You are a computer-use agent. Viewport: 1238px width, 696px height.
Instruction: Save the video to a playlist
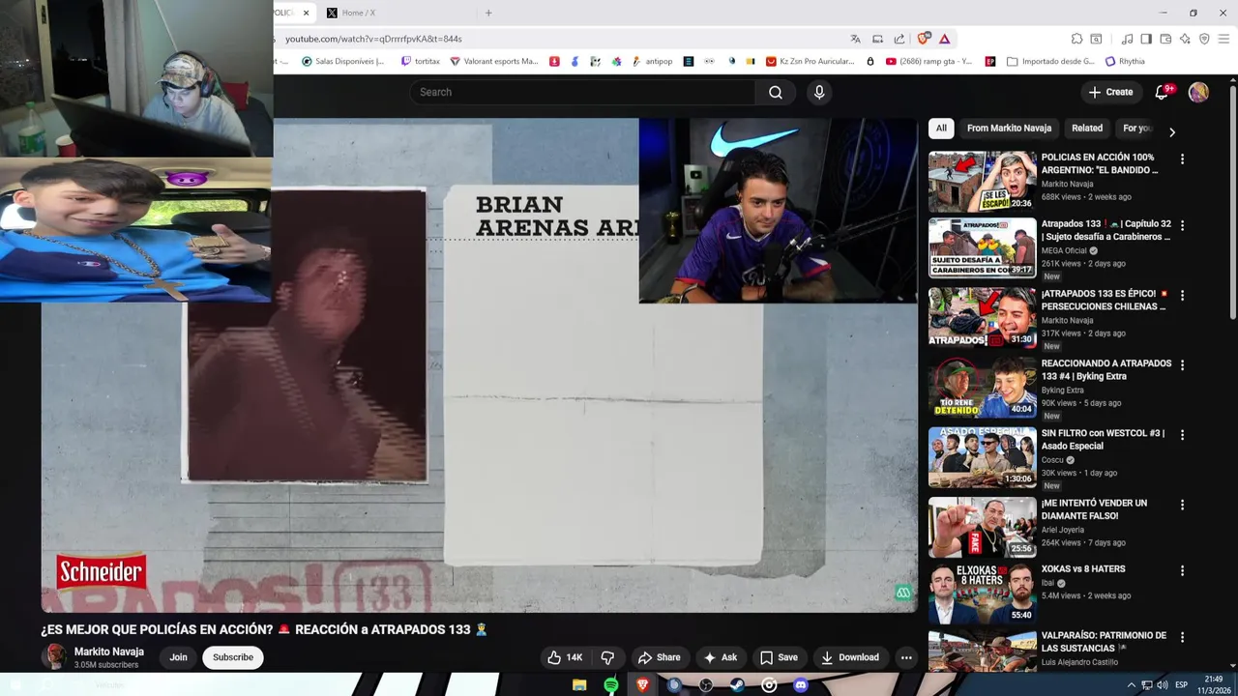[x=779, y=657]
